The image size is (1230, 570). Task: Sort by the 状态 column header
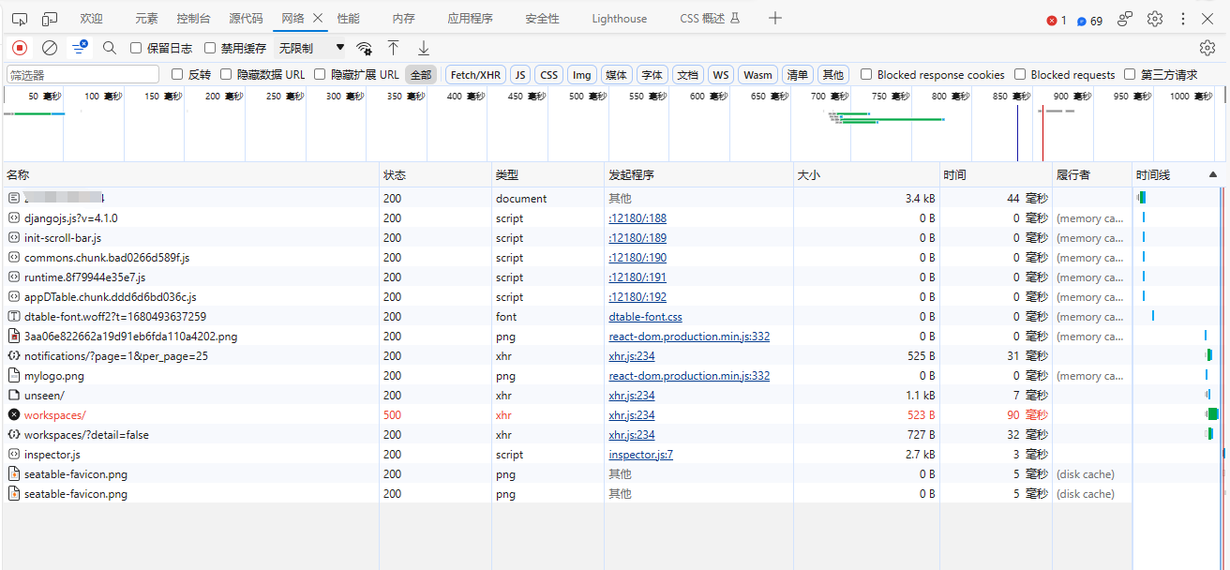click(x=435, y=175)
